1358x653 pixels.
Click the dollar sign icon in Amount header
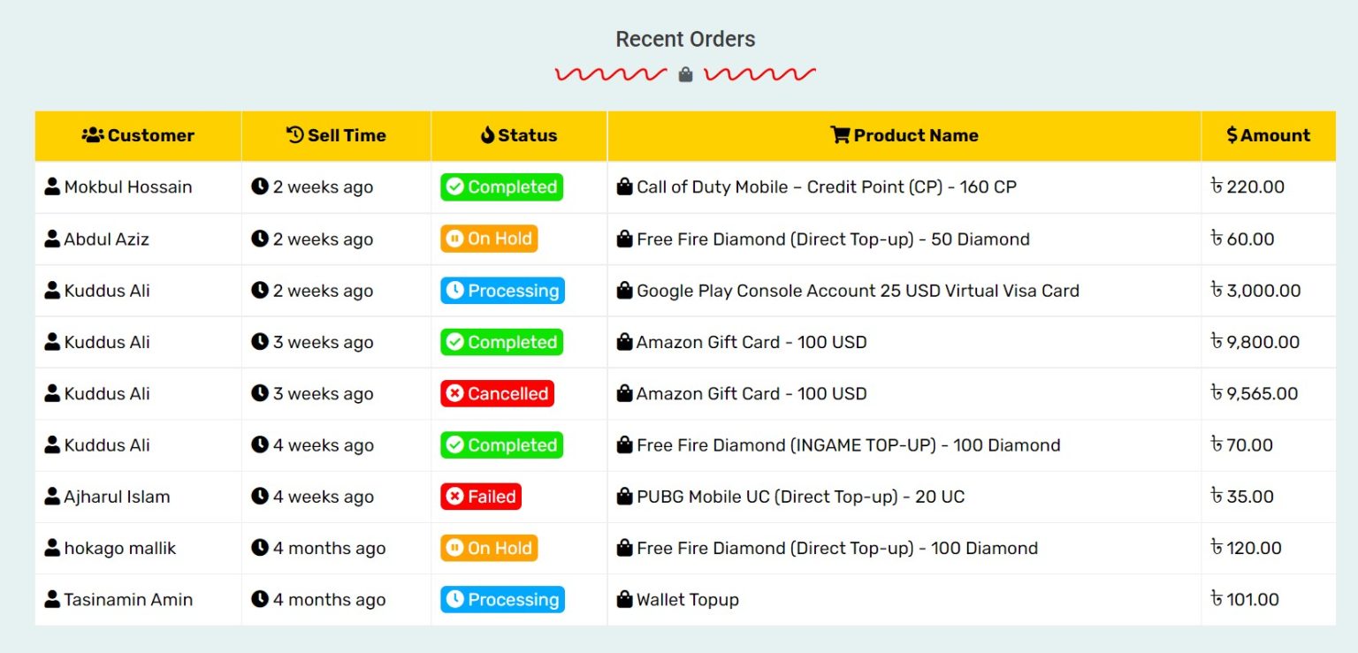tap(1232, 135)
